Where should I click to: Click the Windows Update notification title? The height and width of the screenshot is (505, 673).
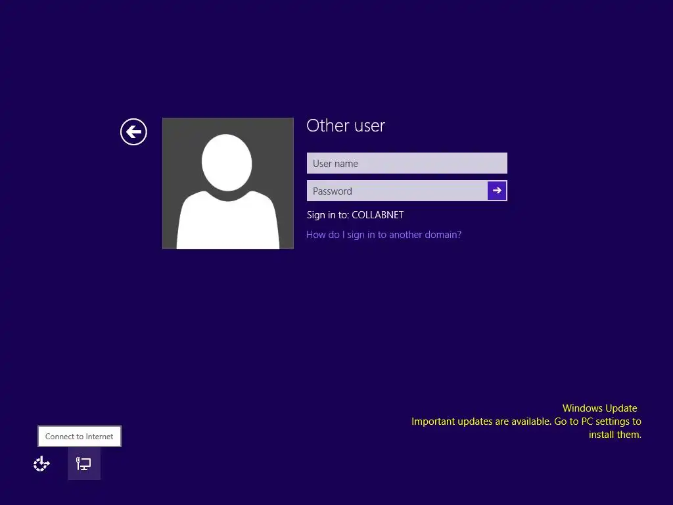tap(599, 408)
